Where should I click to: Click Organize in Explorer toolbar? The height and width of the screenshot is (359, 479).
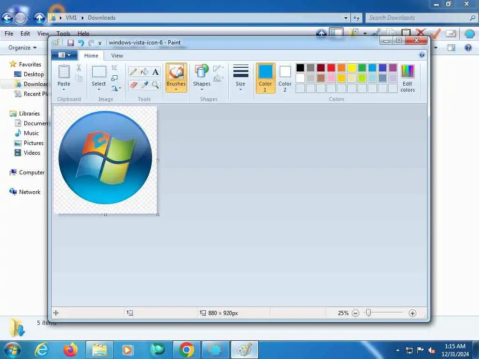(22, 48)
